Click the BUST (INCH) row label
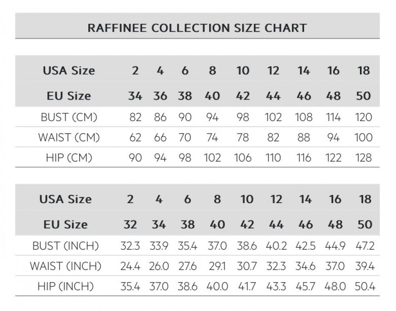 tap(65, 246)
